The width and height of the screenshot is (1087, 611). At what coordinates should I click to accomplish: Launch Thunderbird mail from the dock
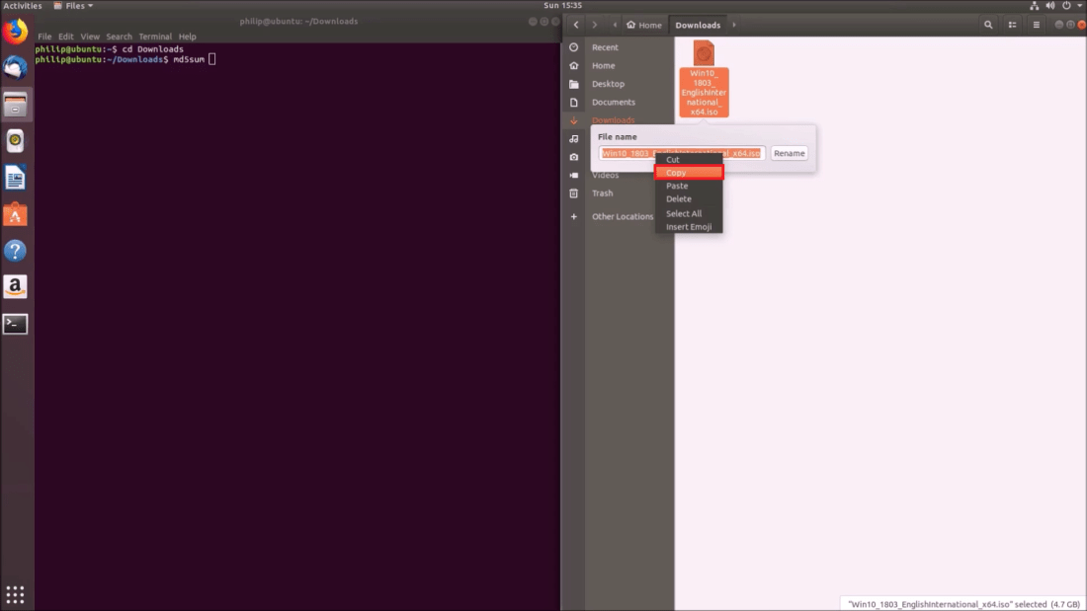point(15,68)
